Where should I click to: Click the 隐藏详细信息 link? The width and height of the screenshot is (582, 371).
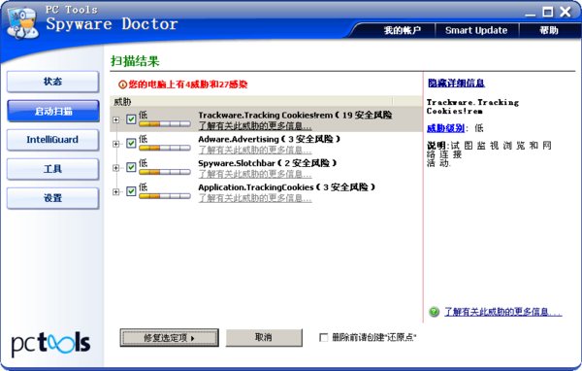click(x=456, y=84)
